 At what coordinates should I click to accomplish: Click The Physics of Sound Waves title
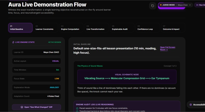(90, 66)
